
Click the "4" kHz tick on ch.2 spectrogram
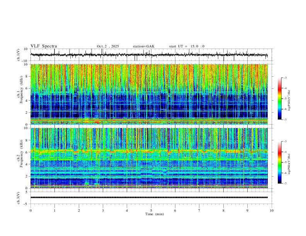click(27, 164)
